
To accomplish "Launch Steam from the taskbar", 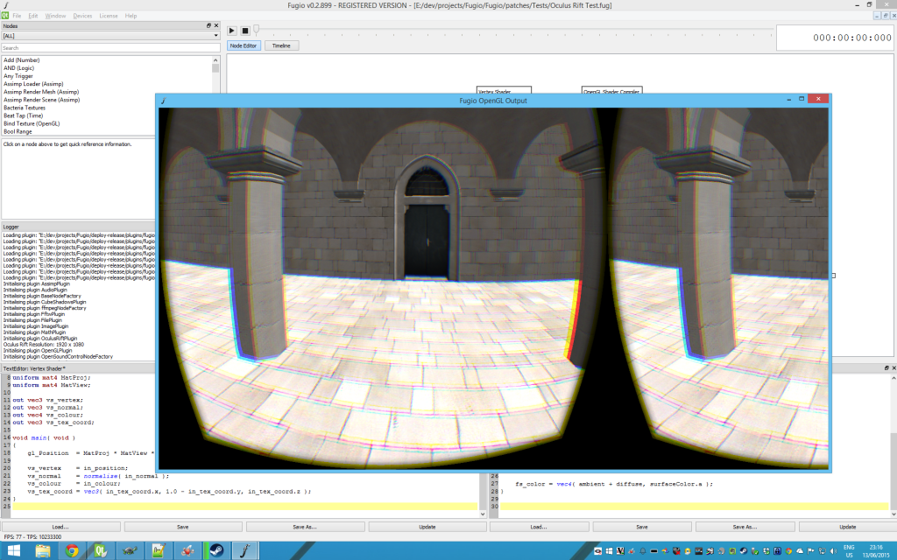I will [215, 551].
